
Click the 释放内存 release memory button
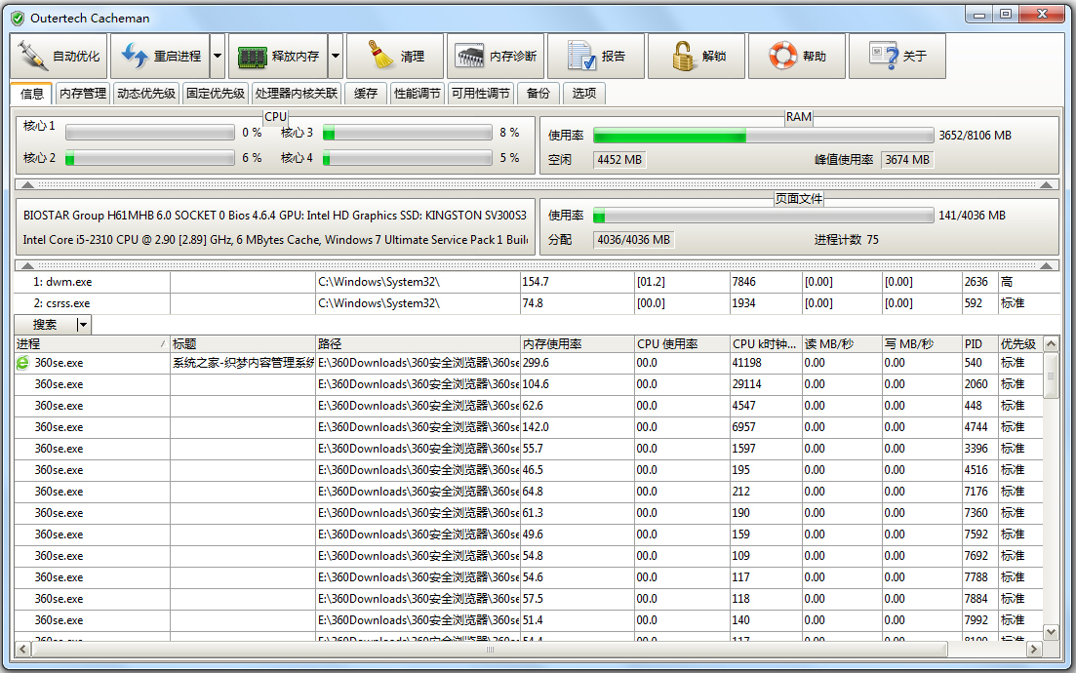coord(279,57)
